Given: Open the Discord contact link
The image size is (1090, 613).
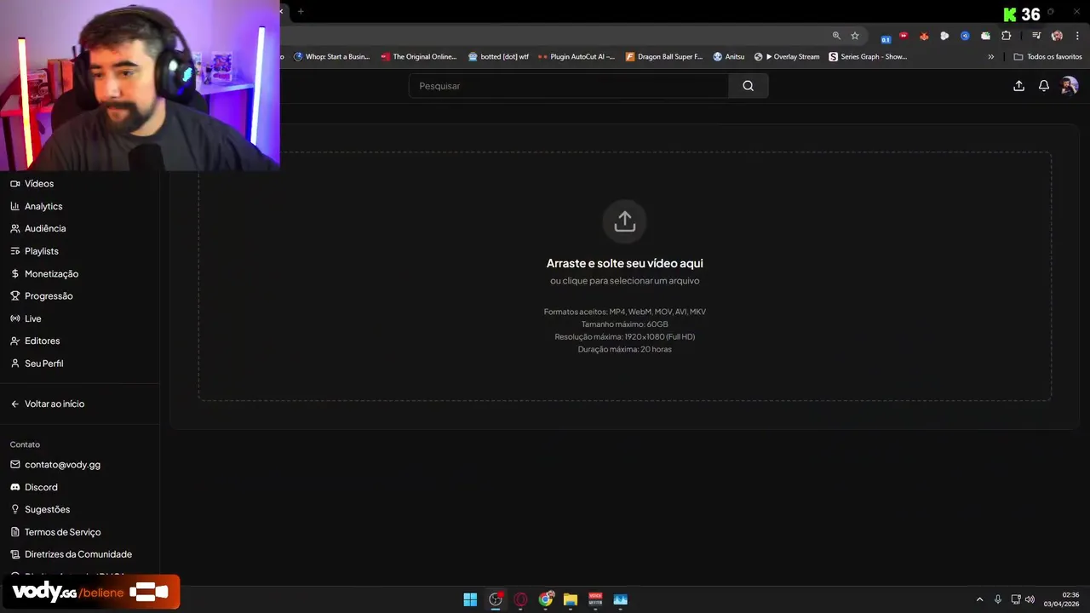Looking at the screenshot, I should coord(33,487).
